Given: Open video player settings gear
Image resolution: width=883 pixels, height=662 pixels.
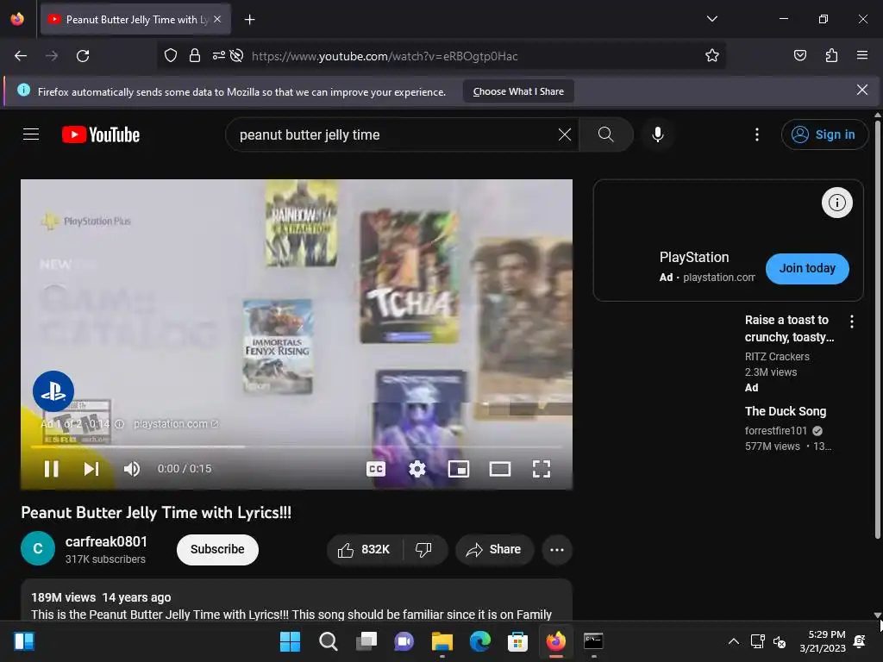Looking at the screenshot, I should (x=417, y=469).
